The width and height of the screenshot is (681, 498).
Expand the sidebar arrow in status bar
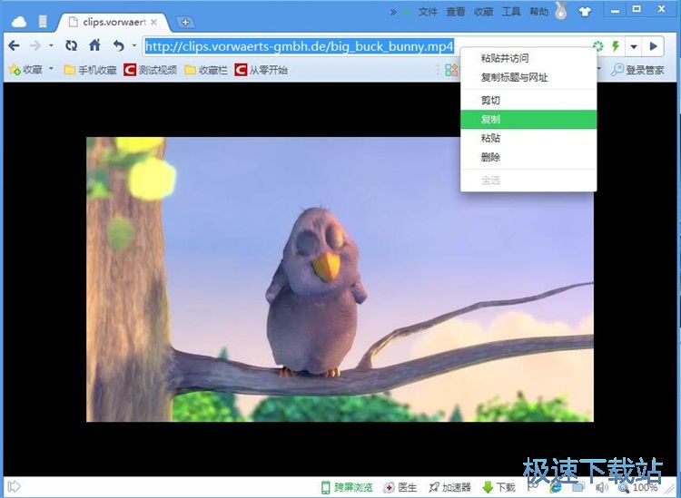coord(14,486)
